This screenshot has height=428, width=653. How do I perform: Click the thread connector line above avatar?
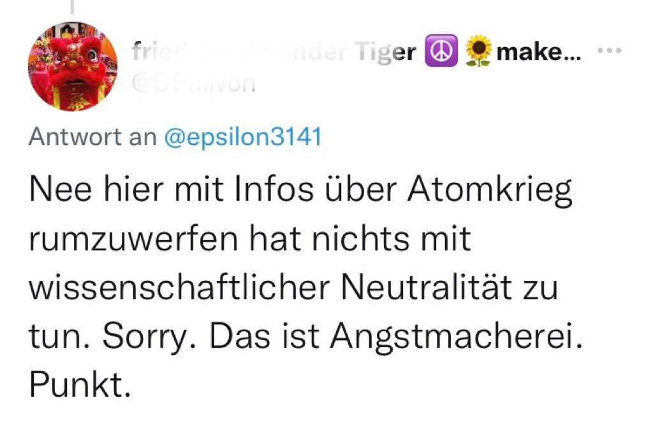tap(71, 6)
